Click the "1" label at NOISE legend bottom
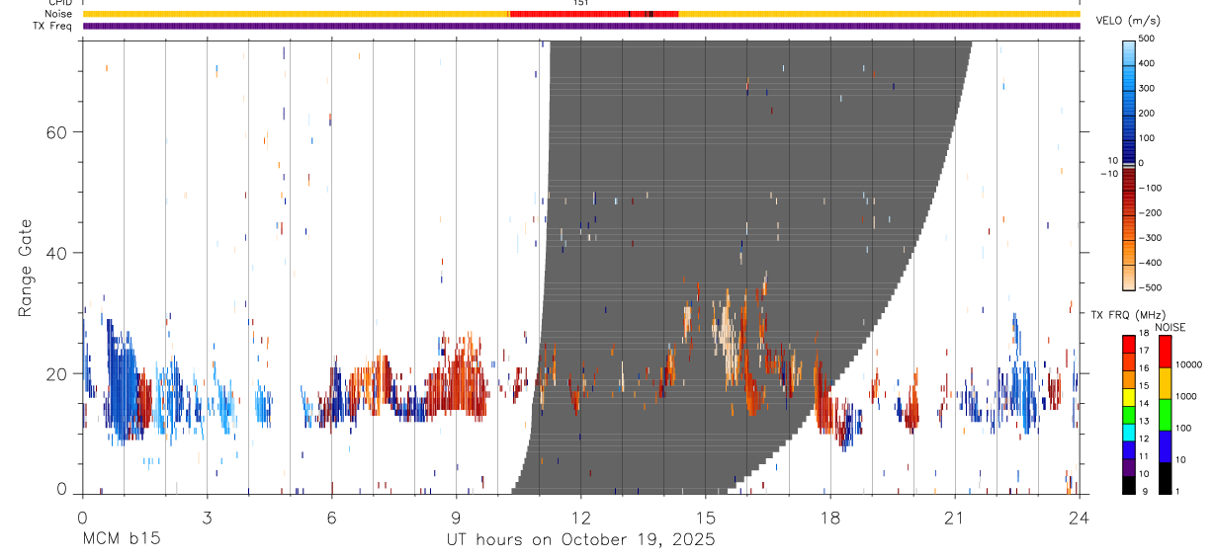This screenshot has height=560, width=1214. coord(1178,491)
